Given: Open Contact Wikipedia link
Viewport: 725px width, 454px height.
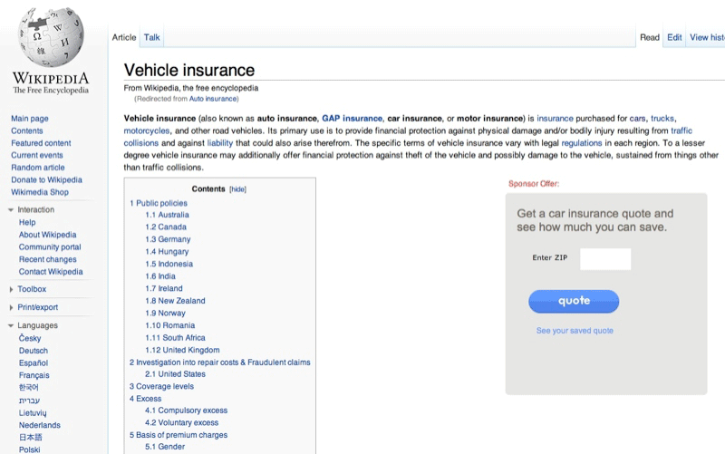Looking at the screenshot, I should tap(51, 272).
